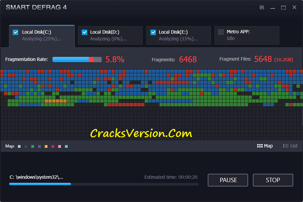The height and width of the screenshot is (202, 303).
Task: Click the PAUSE button
Action: (x=228, y=180)
